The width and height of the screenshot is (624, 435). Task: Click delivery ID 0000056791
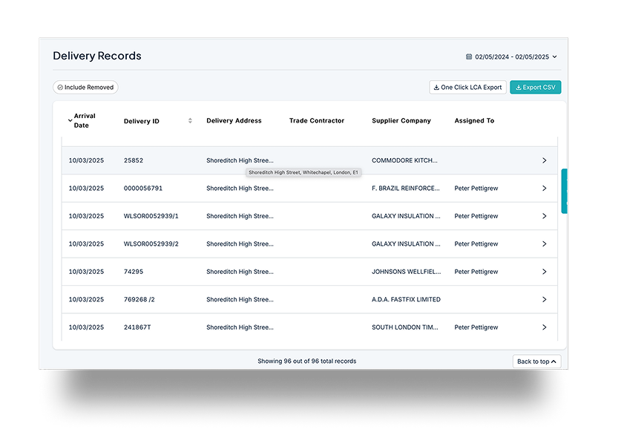(143, 189)
